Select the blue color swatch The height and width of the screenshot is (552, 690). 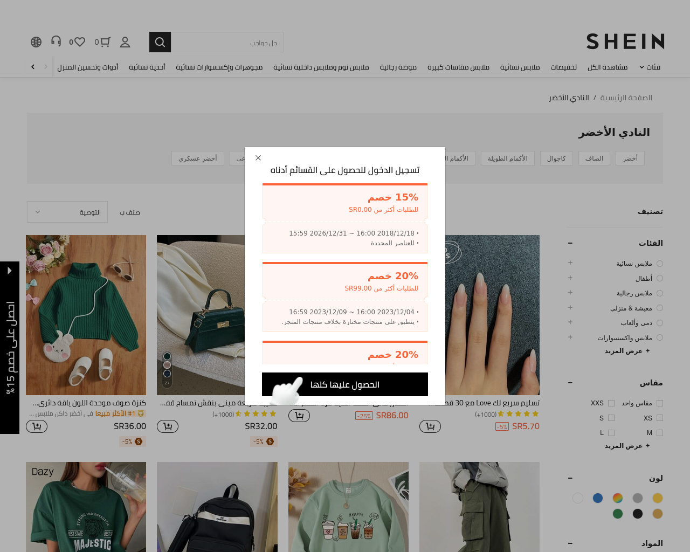(598, 498)
